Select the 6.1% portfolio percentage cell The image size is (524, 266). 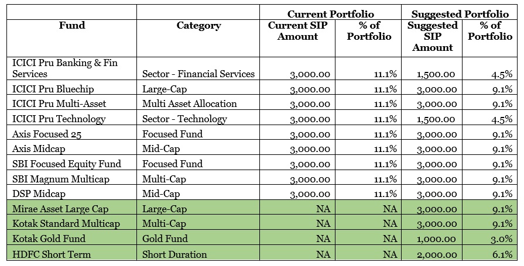[x=502, y=254]
